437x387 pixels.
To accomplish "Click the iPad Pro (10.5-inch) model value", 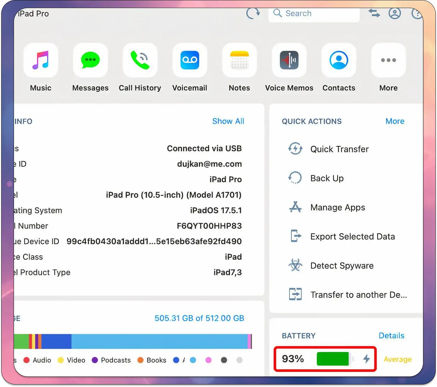I will 173,195.
